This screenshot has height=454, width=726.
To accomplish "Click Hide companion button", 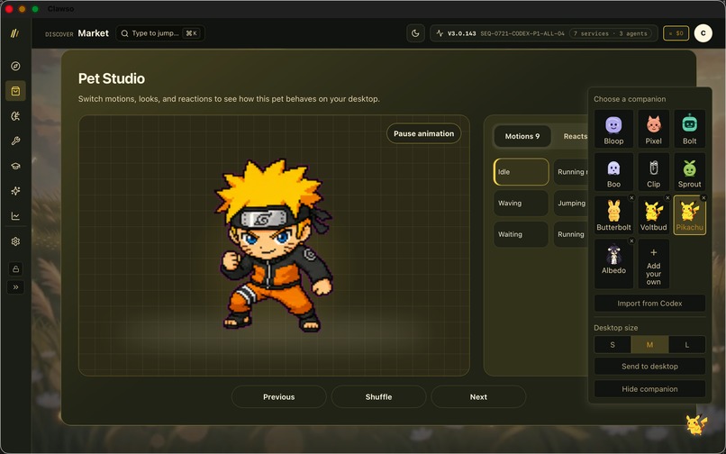I will (x=649, y=389).
